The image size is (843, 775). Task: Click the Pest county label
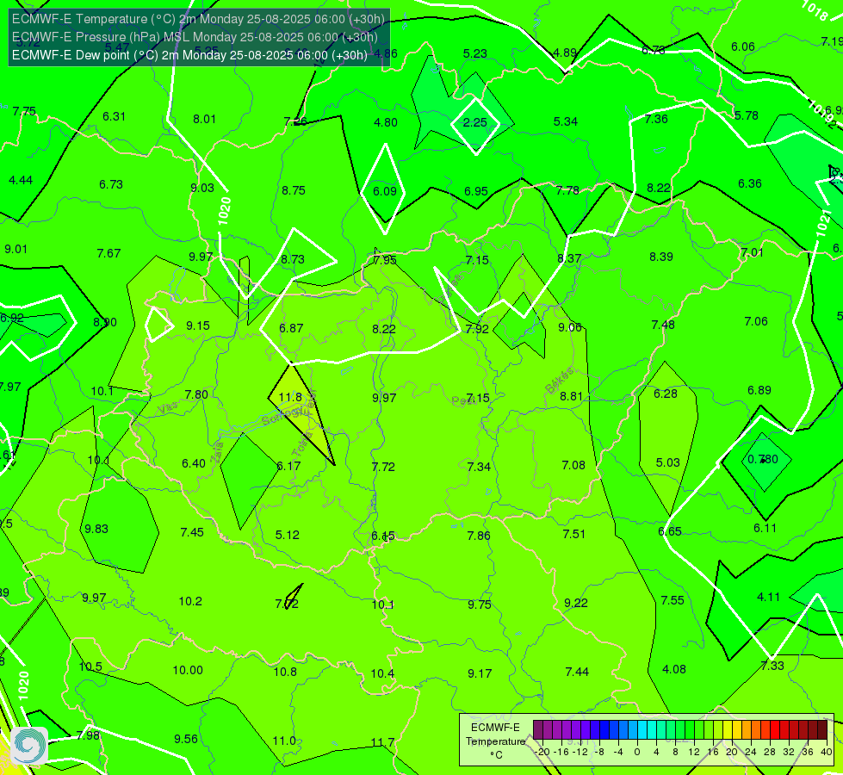(463, 400)
